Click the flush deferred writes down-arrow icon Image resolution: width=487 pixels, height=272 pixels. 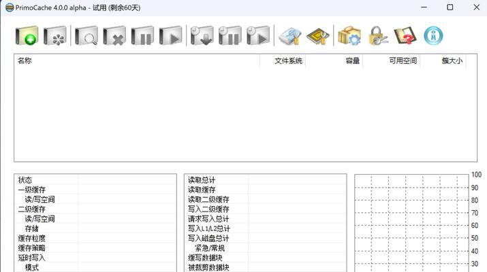202,35
